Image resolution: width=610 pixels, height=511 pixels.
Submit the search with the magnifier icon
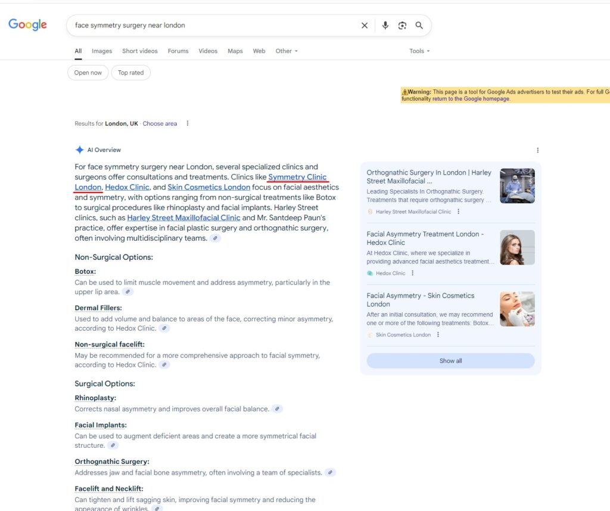tap(419, 25)
